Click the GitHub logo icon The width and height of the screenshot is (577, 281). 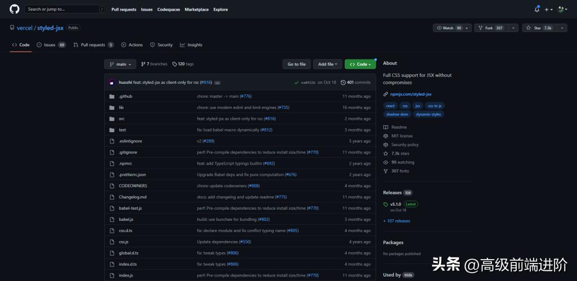coord(15,9)
